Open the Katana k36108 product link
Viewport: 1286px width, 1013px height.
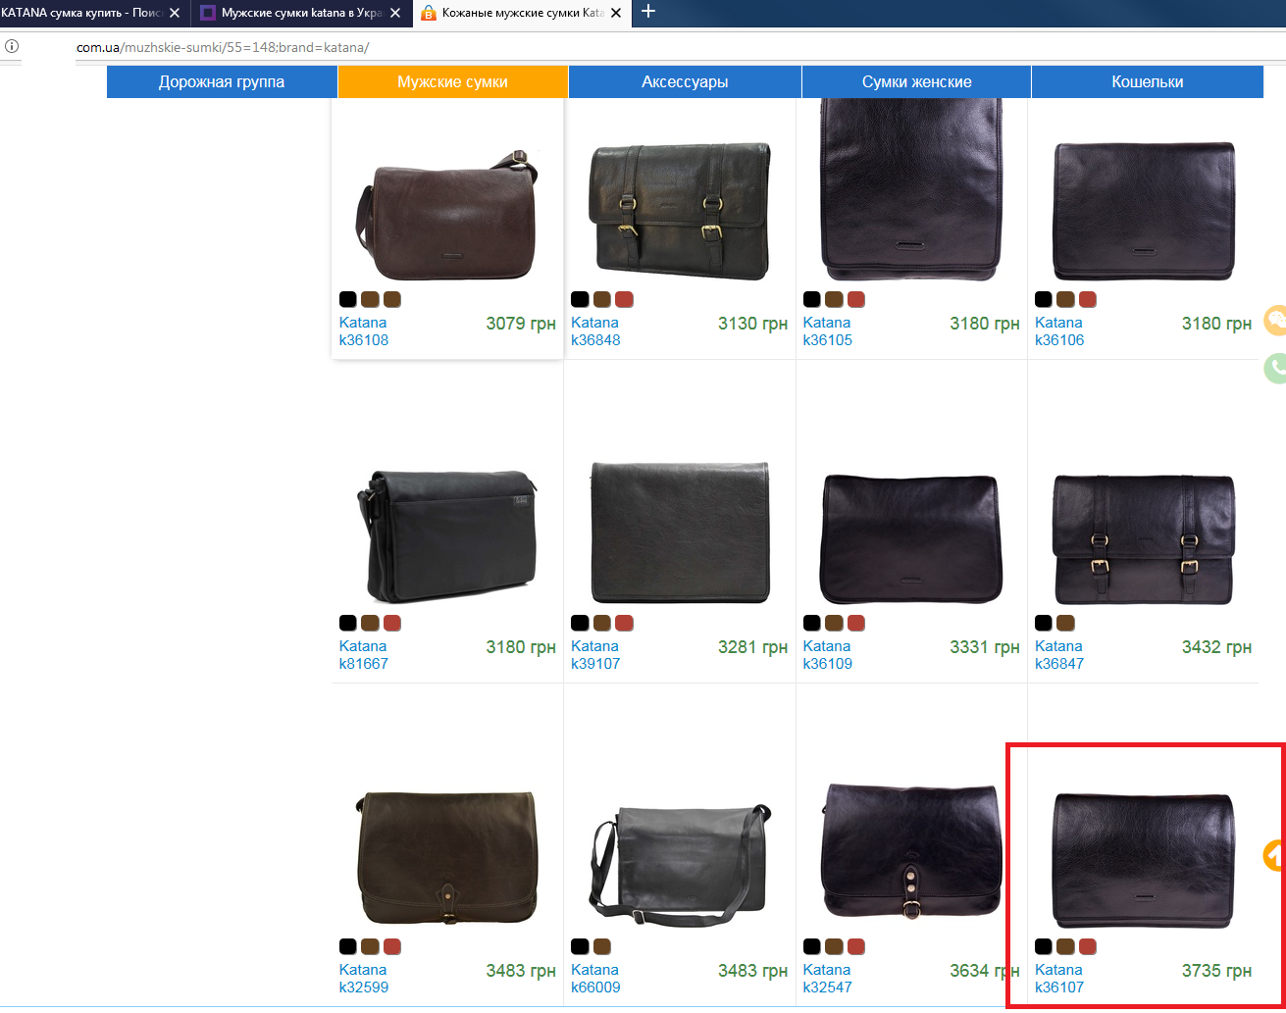tap(364, 331)
